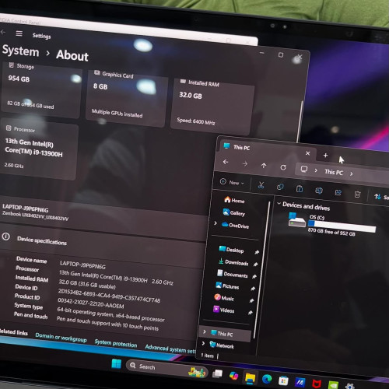
Task: Open the pinned Videos folder
Action: click(223, 310)
